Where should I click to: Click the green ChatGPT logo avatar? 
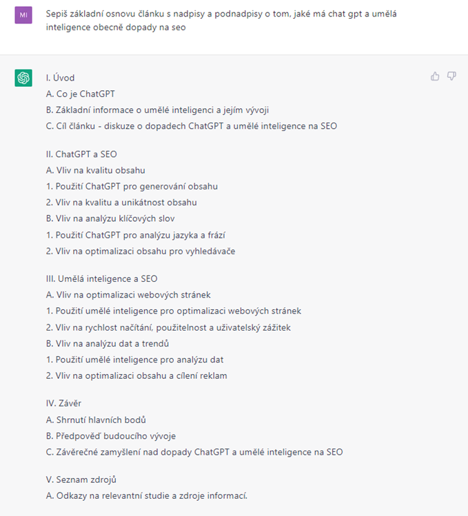tap(23, 78)
